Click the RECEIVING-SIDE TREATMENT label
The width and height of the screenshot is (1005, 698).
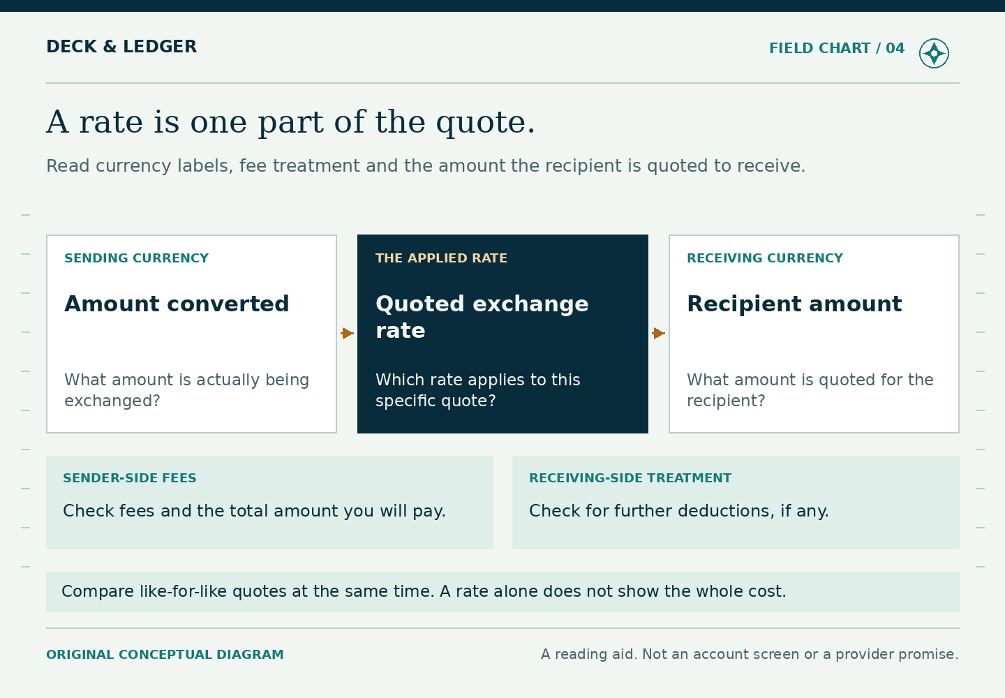pyautogui.click(x=630, y=478)
